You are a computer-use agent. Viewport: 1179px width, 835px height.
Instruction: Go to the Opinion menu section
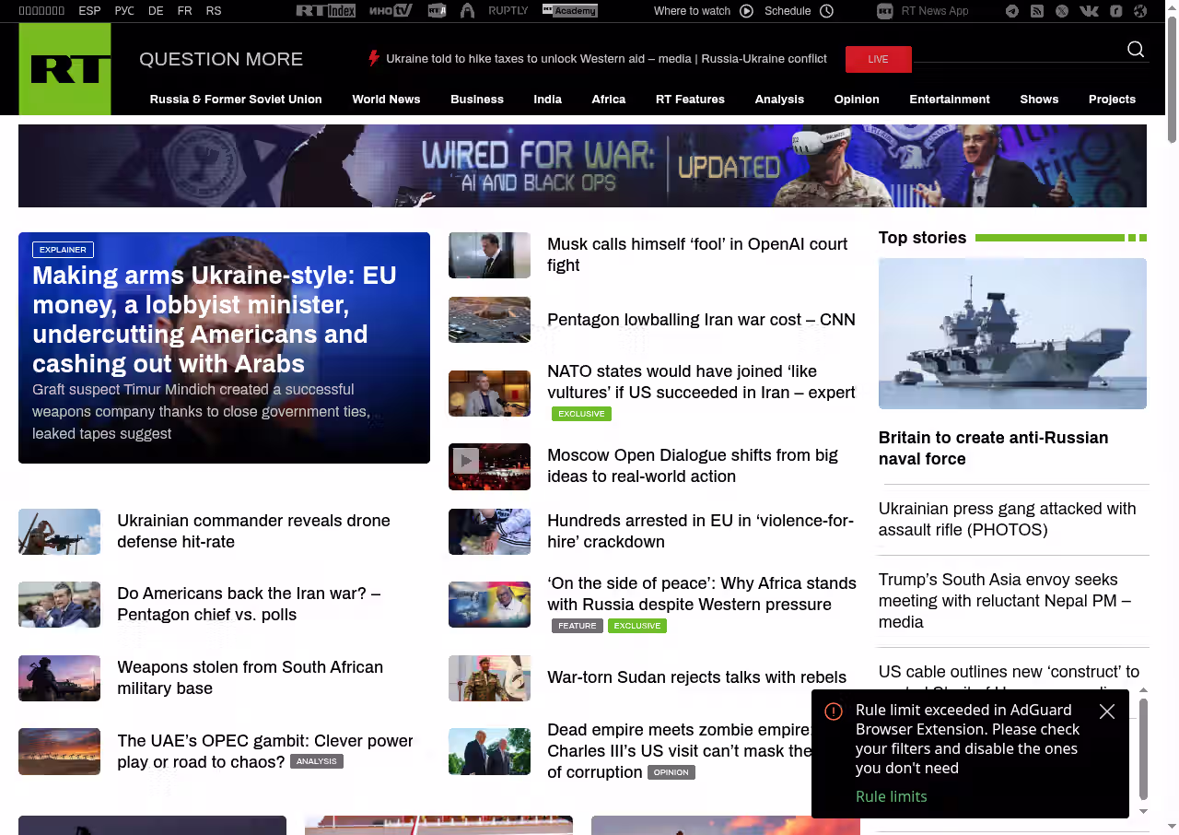tap(856, 100)
